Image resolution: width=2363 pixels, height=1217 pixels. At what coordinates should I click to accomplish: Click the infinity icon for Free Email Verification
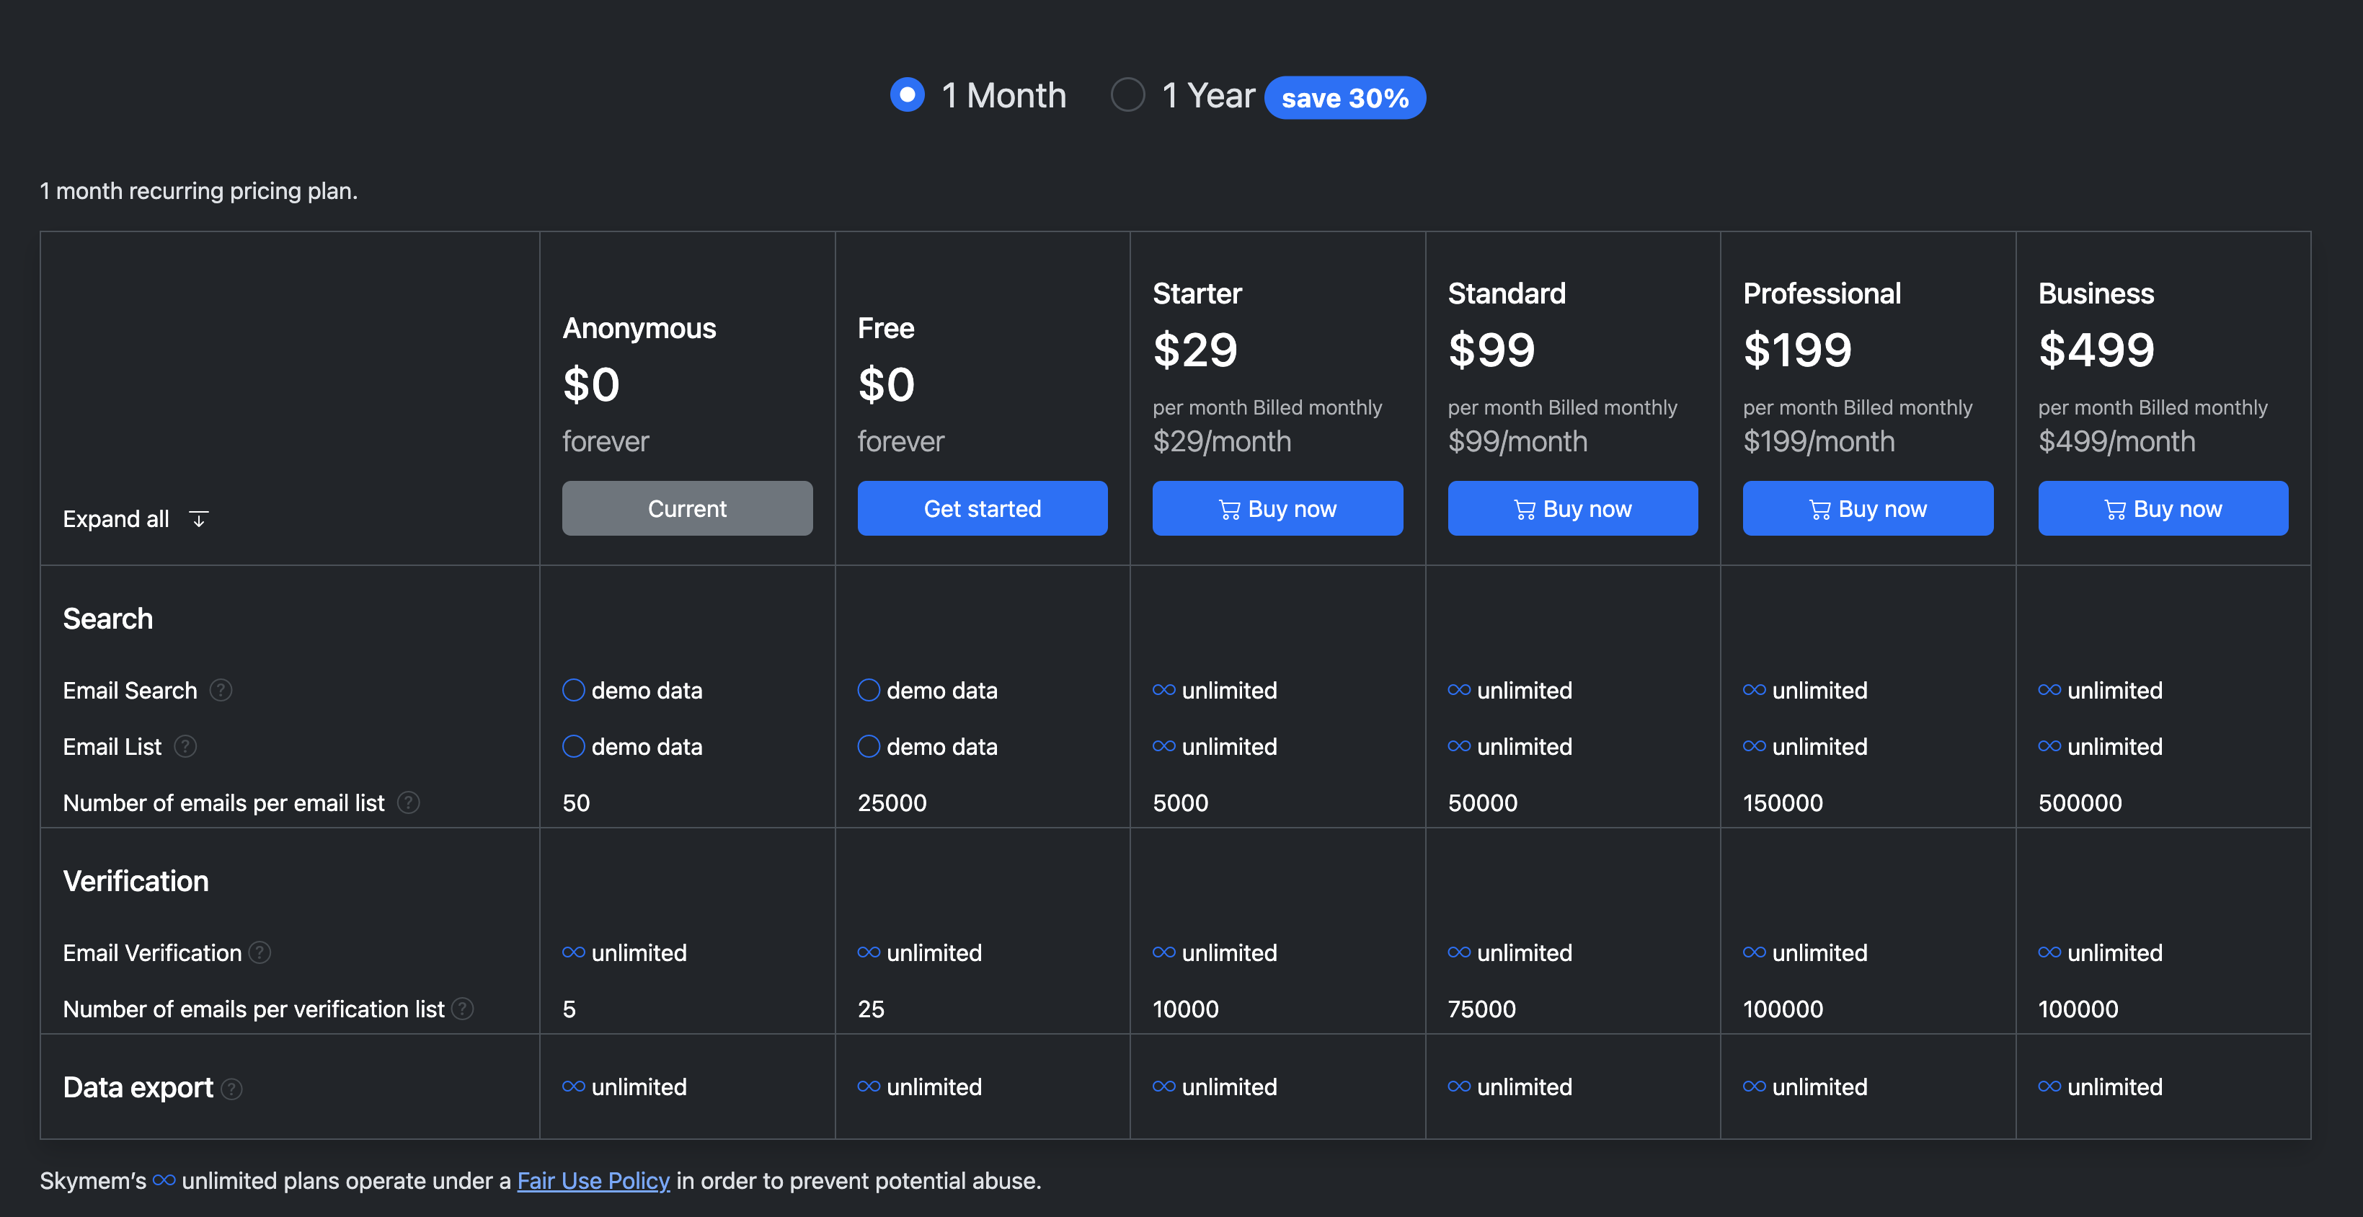point(869,952)
